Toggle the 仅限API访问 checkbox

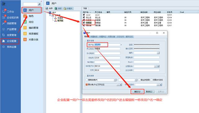point(151,80)
